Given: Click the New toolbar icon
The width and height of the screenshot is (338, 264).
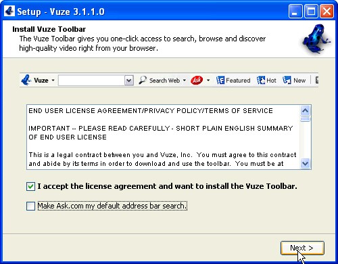Looking at the screenshot, I should click(287, 80).
